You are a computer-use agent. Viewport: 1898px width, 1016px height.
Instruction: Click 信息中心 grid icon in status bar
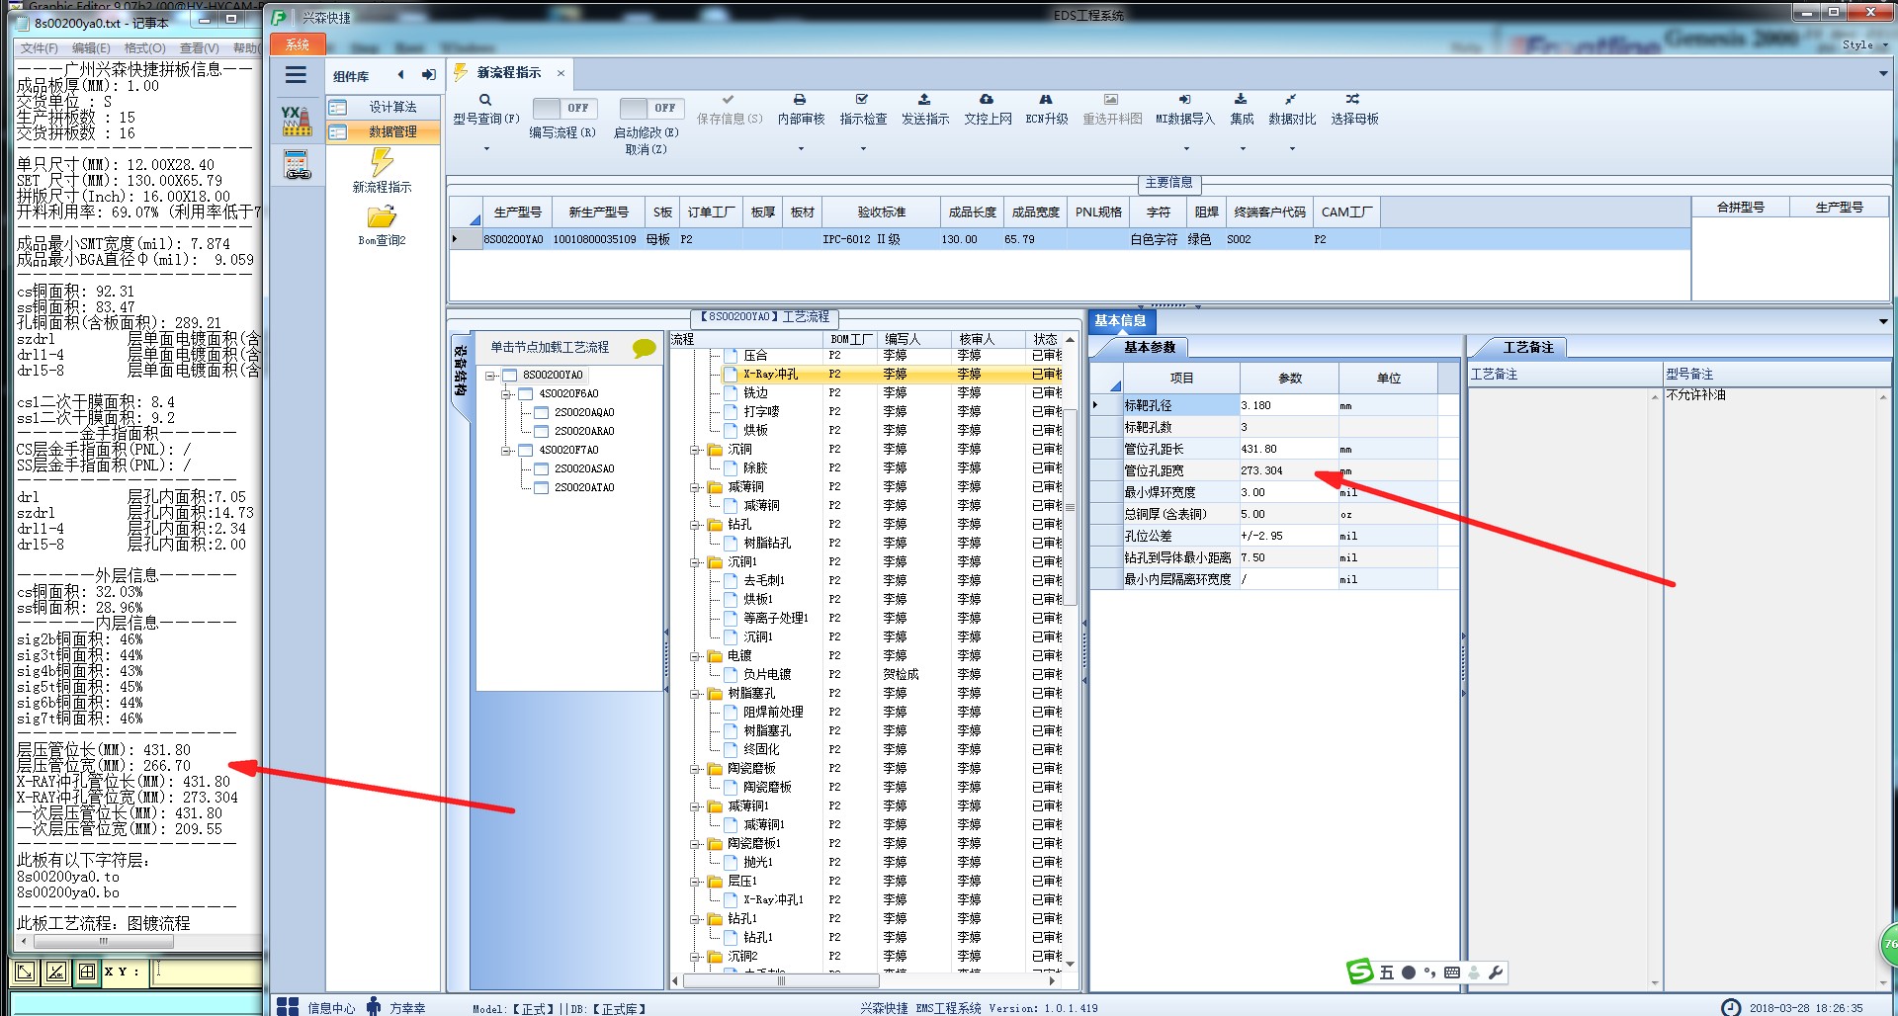coord(288,1006)
